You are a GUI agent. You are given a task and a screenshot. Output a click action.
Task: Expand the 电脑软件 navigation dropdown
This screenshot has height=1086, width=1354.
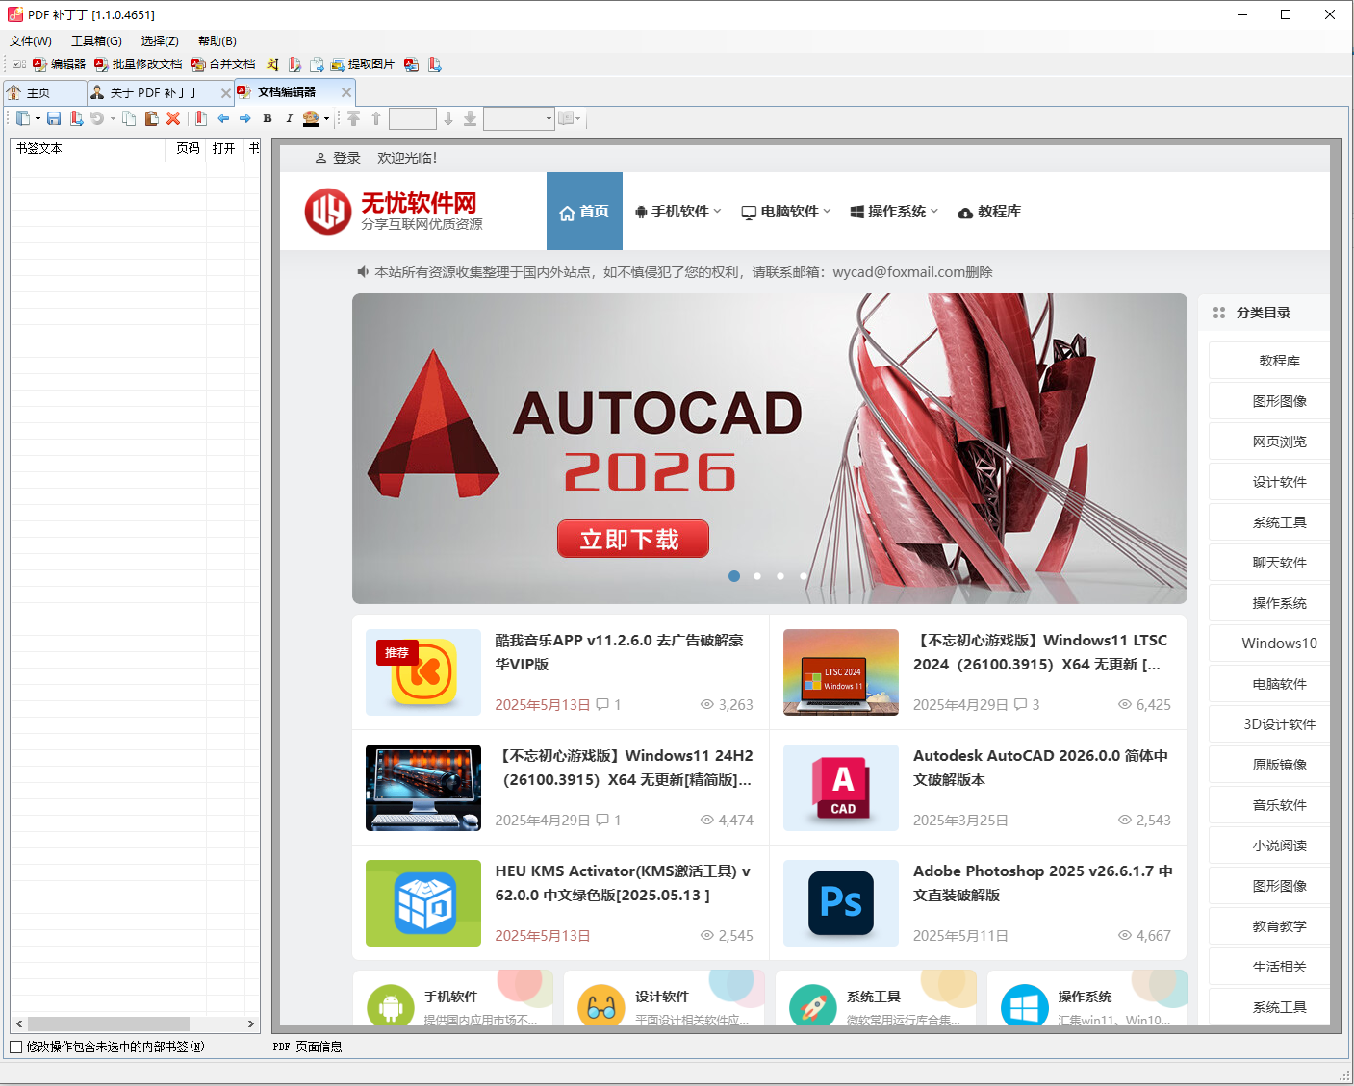tap(785, 211)
